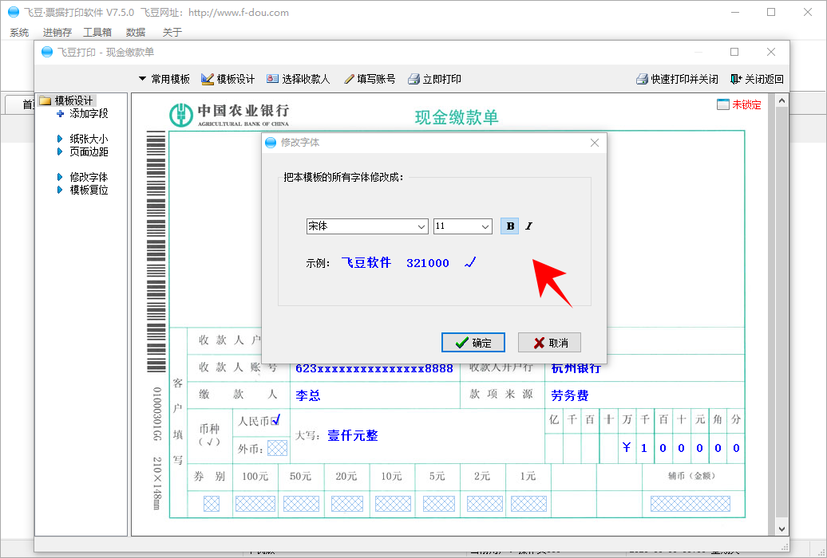Select 修改字体 in the sidebar

pyautogui.click(x=89, y=177)
